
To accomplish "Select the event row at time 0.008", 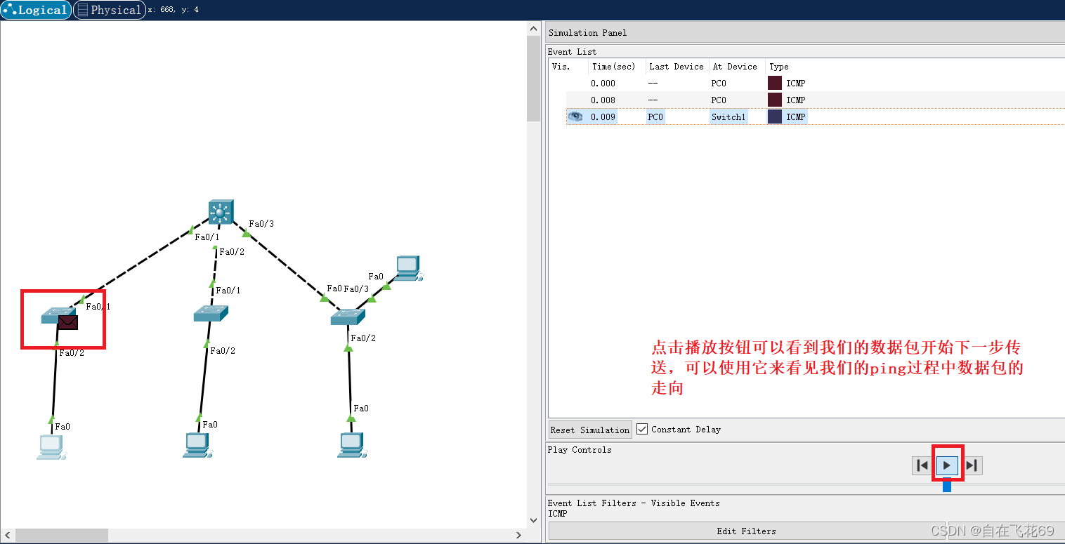I will pyautogui.click(x=815, y=100).
